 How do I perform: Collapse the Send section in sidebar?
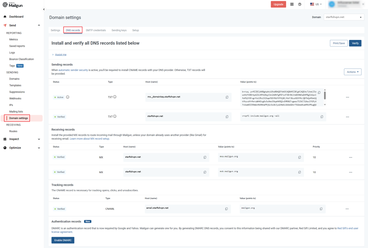pos(39,26)
